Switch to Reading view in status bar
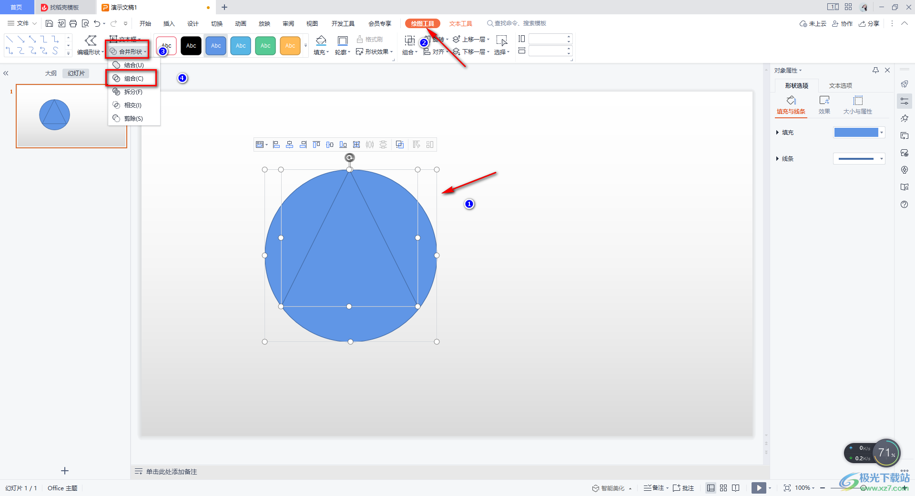This screenshot has height=496, width=915. point(736,488)
